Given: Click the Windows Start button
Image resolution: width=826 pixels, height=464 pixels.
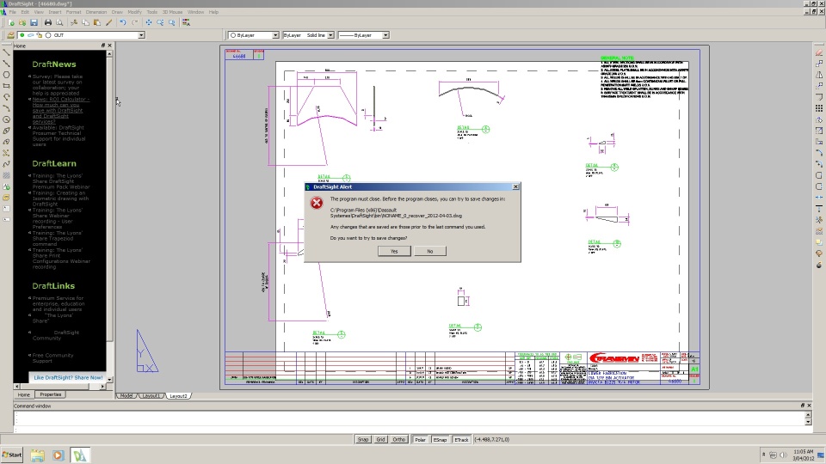Looking at the screenshot, I should [12, 455].
